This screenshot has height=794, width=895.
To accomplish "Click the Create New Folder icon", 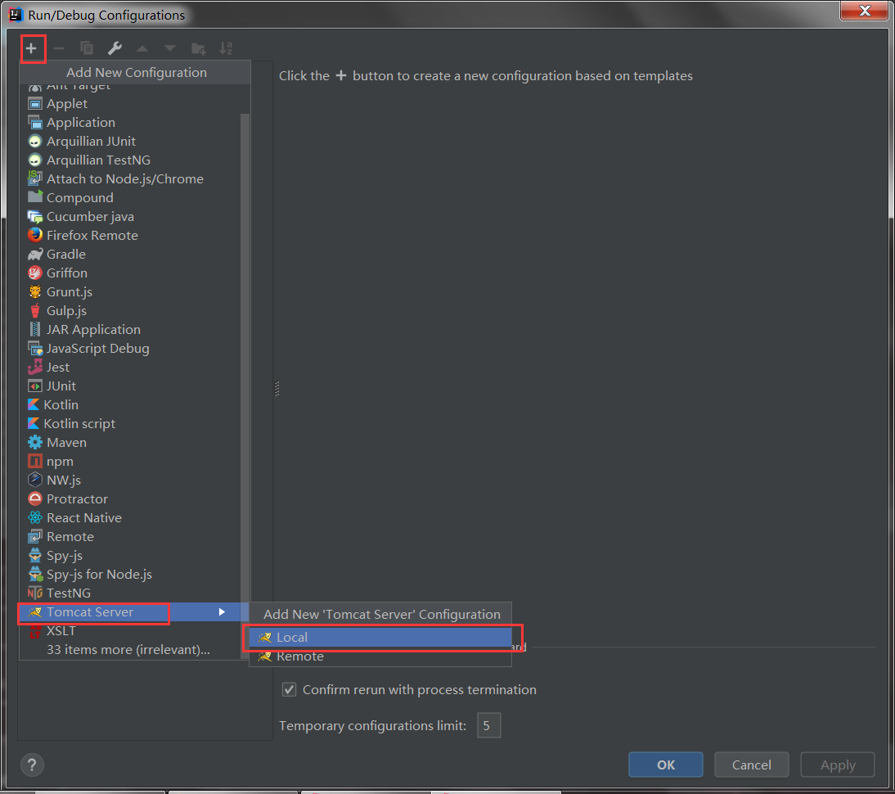I will pos(198,48).
